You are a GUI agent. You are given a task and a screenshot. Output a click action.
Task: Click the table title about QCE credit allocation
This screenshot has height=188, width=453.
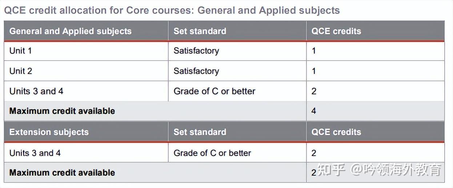pyautogui.click(x=172, y=10)
